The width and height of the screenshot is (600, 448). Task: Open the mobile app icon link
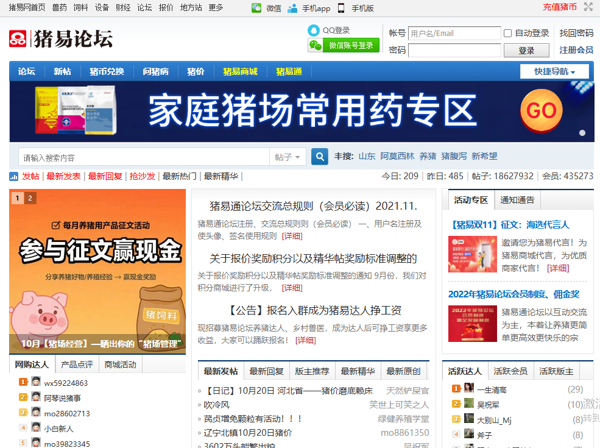coord(292,8)
